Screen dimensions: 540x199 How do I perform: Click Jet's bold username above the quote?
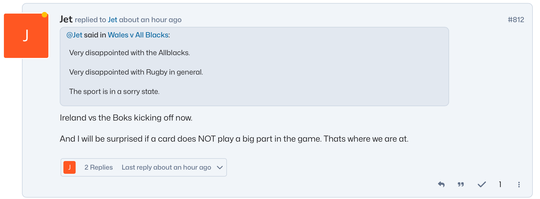(x=66, y=19)
